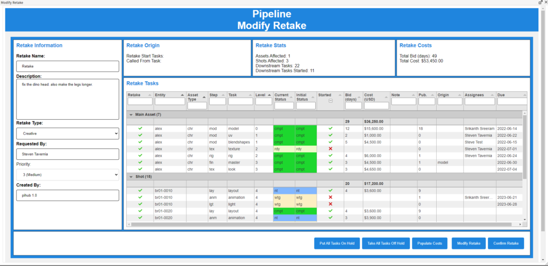Toggle retake checkmark for alex look row

click(140, 169)
